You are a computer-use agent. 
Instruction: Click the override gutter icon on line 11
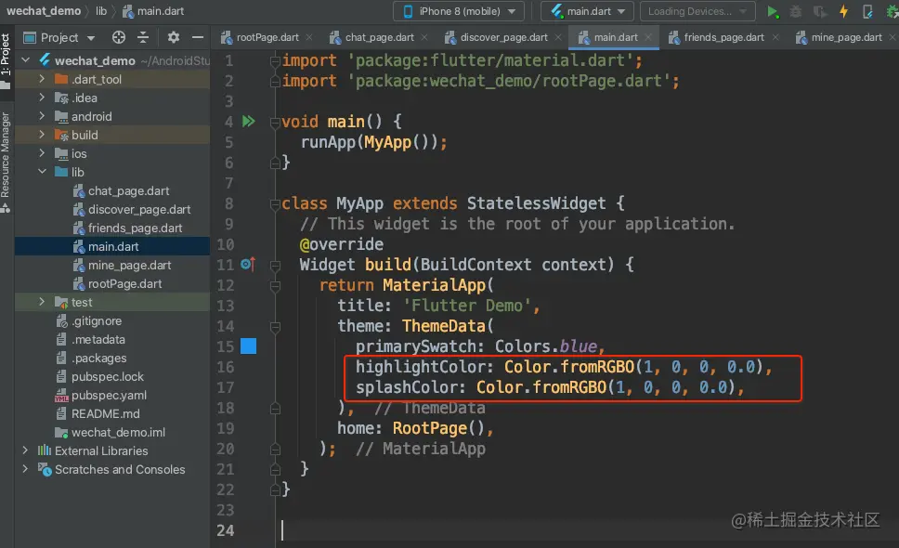248,265
